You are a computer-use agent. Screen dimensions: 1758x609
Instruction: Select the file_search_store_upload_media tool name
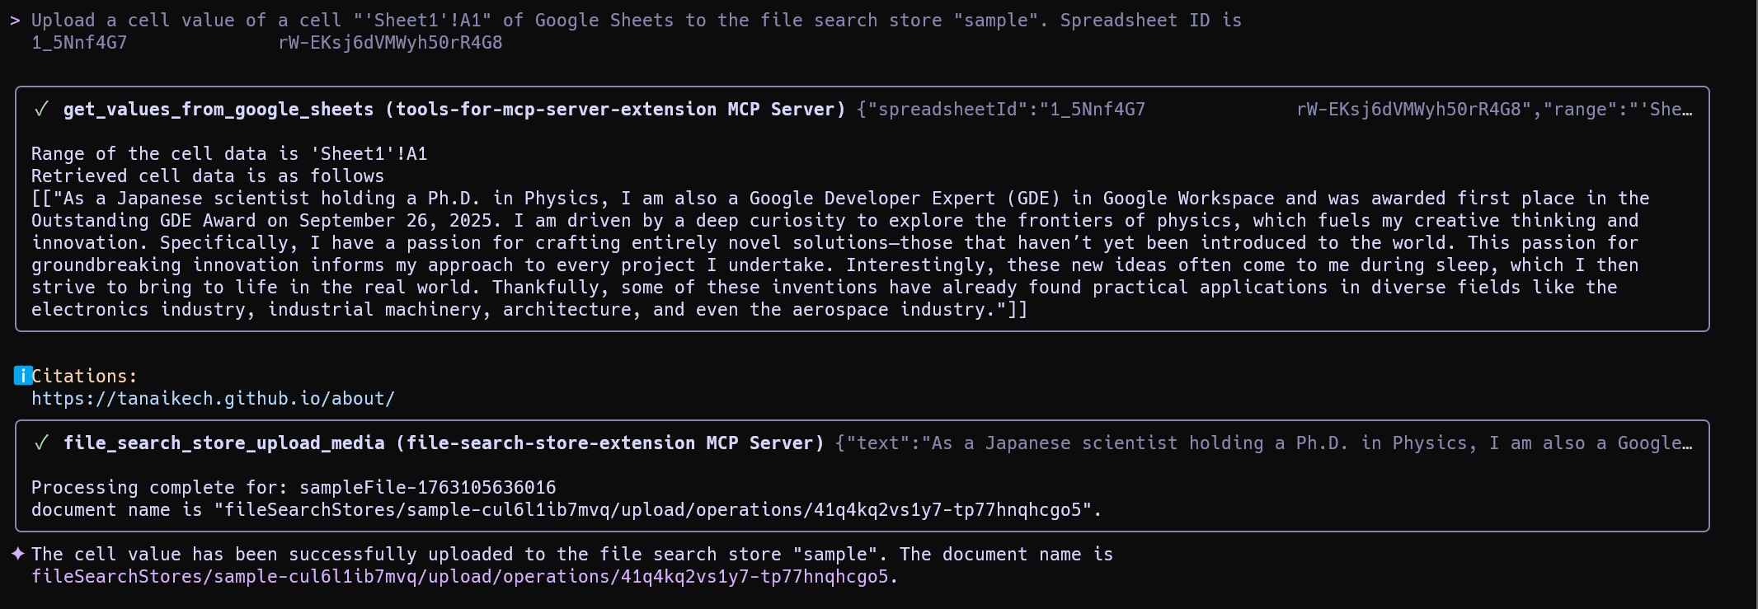pos(223,443)
